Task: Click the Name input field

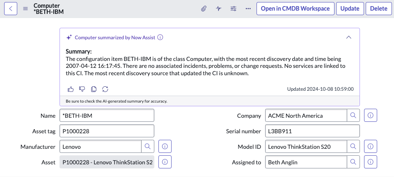Action: [107, 115]
